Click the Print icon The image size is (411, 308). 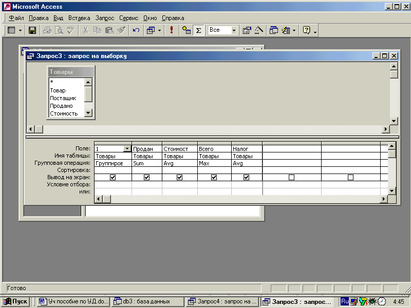coord(47,30)
